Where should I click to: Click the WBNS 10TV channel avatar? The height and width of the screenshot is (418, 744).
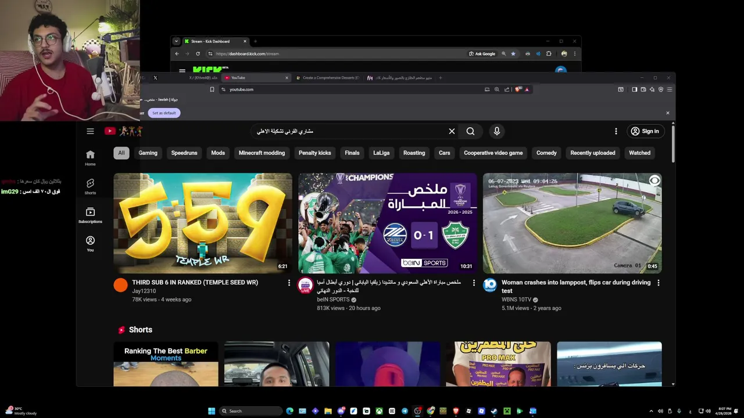pos(490,285)
